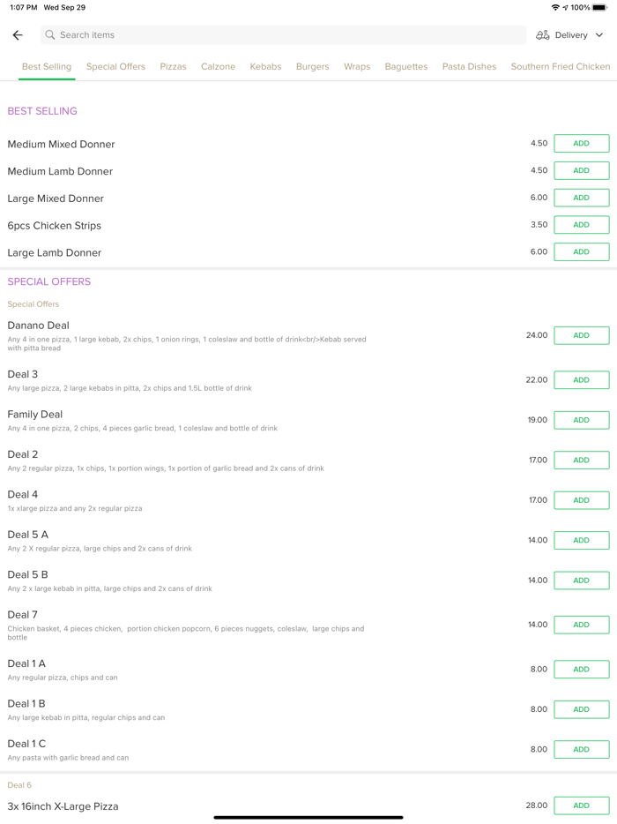The image size is (617, 824).
Task: Add 3x 16inch X-Large Pizza
Action: click(581, 805)
